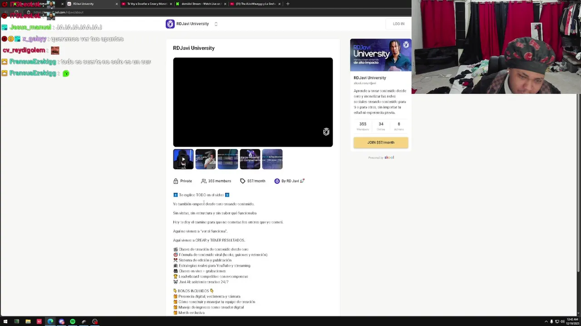Screen dimensions: 581x326
Task: Click the shield watermark icon in video
Action: (326, 132)
